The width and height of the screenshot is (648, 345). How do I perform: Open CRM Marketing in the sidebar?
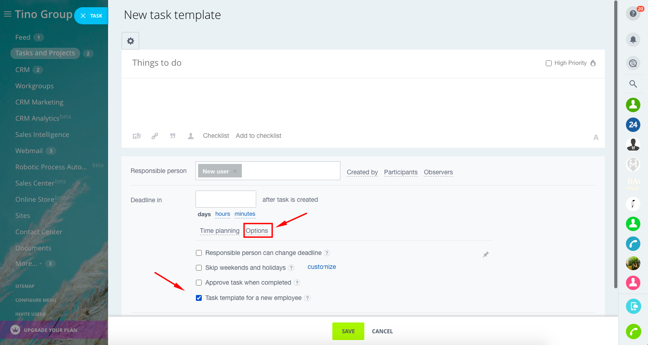(39, 102)
